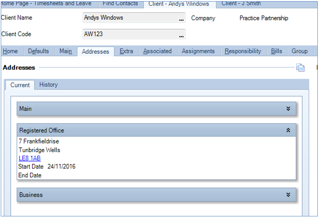Click the Practice Partnership label
Image resolution: width=319 pixels, height=218 pixels.
(x=264, y=18)
